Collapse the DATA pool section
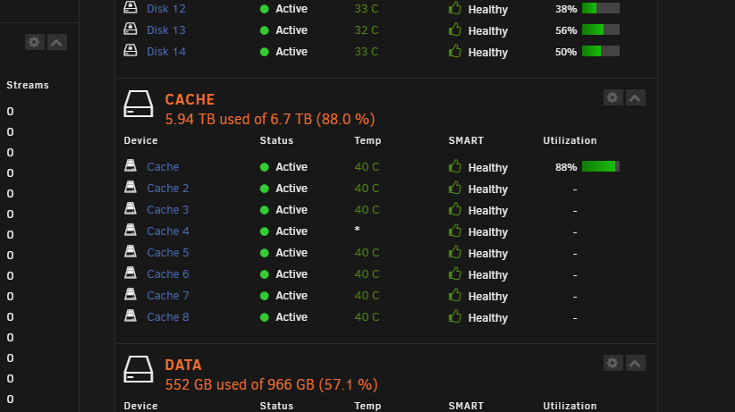Image resolution: width=735 pixels, height=412 pixels. [x=635, y=363]
